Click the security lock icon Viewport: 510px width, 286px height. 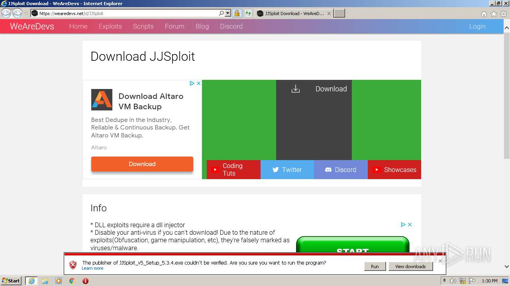237,13
